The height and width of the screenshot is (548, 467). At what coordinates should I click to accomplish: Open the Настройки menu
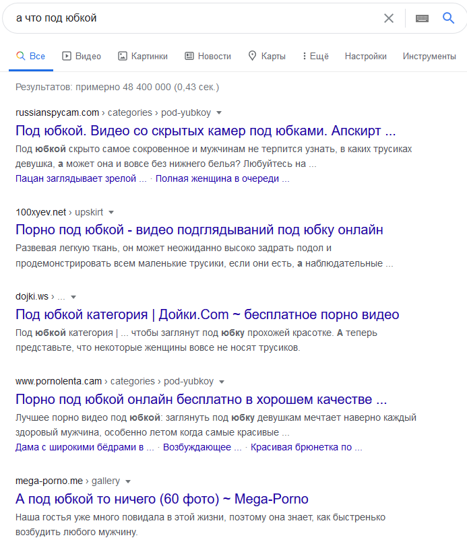pos(365,56)
